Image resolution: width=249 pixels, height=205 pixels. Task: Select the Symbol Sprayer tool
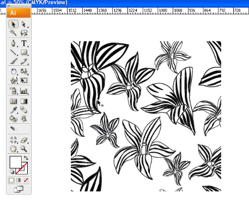(x=13, y=91)
